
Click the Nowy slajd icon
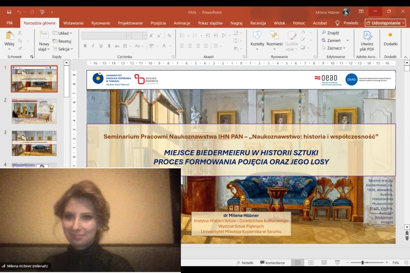coord(44,35)
